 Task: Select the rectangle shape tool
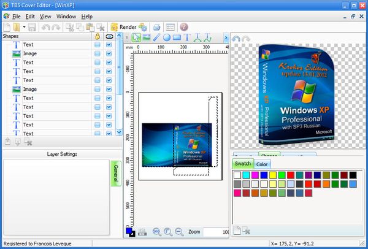(x=177, y=37)
